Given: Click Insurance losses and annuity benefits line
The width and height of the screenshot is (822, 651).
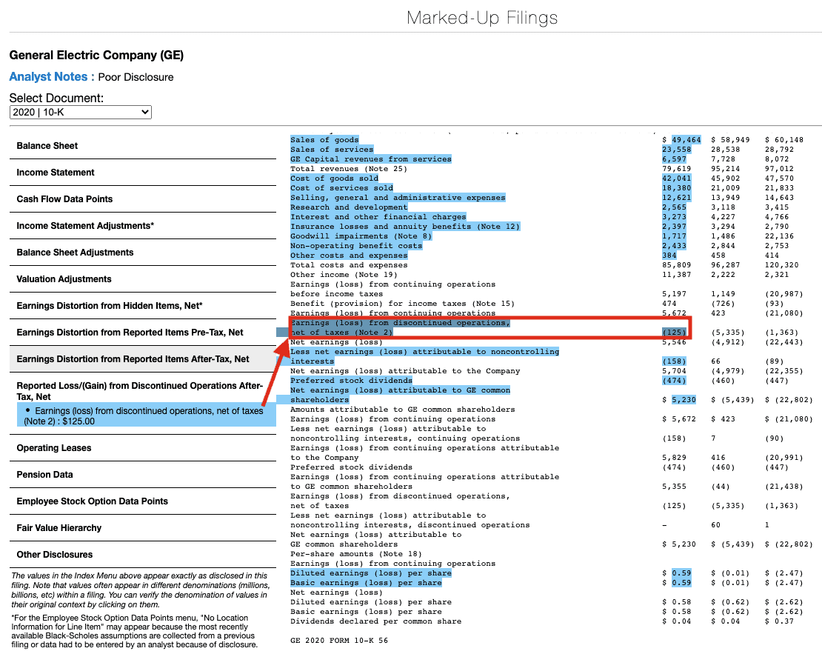Looking at the screenshot, I should (x=405, y=227).
